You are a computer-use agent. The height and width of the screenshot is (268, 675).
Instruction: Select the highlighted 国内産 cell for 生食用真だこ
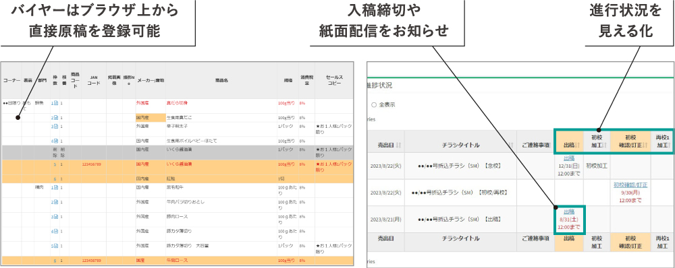pos(151,118)
